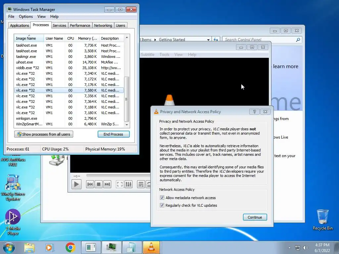Switch to the Services tab
The width and height of the screenshot is (339, 254).
pos(59,25)
